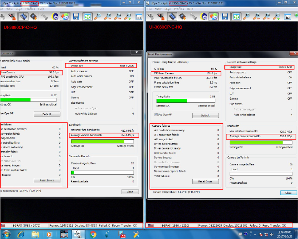Select 1:1 zoom magnifier in UI-3060CP toolbar

[246, 17]
